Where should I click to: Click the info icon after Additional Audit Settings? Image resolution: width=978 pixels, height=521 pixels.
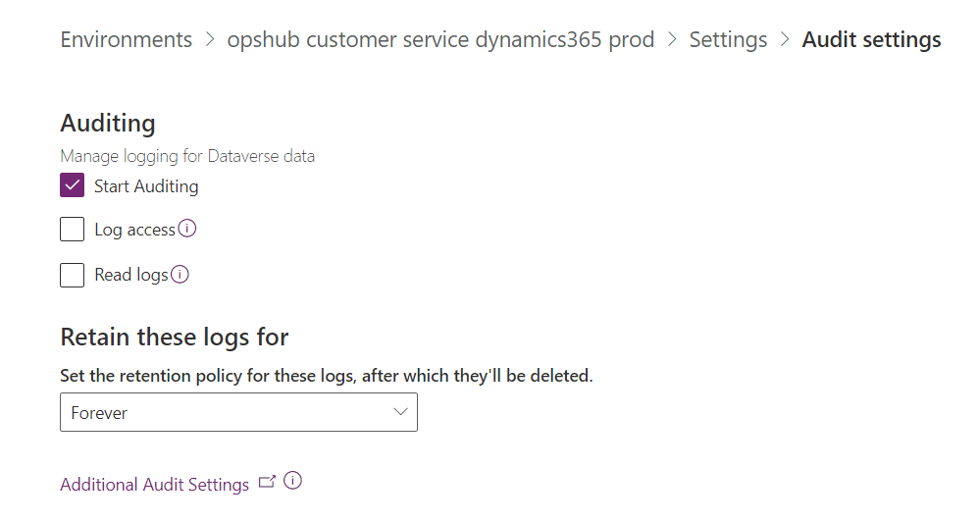tap(292, 482)
